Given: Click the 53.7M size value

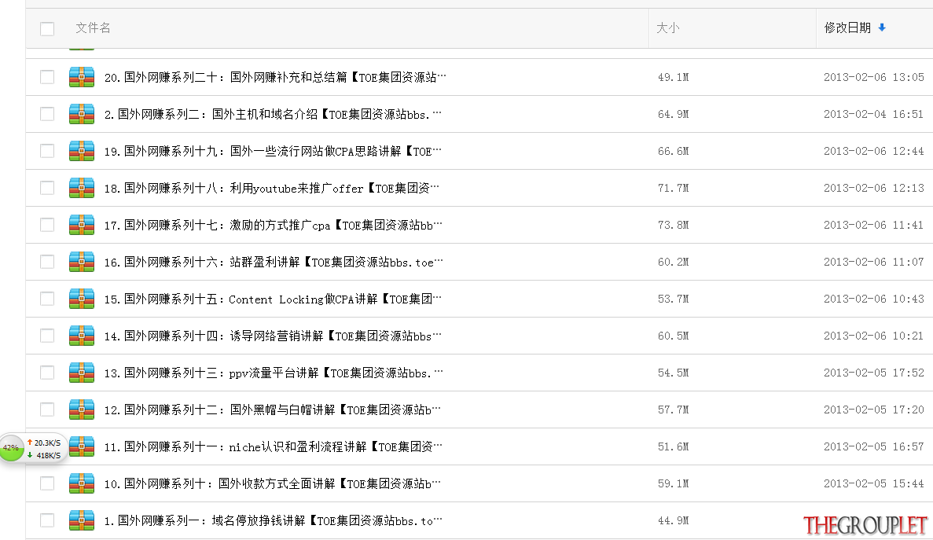Looking at the screenshot, I should [x=673, y=299].
